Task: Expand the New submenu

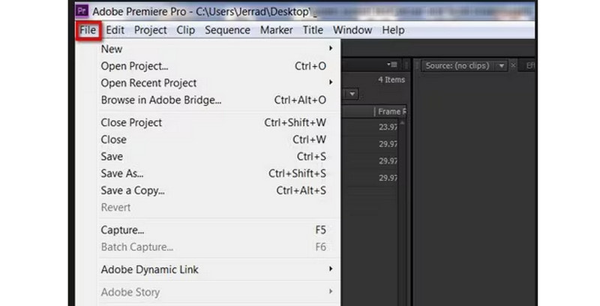Action: click(219, 49)
